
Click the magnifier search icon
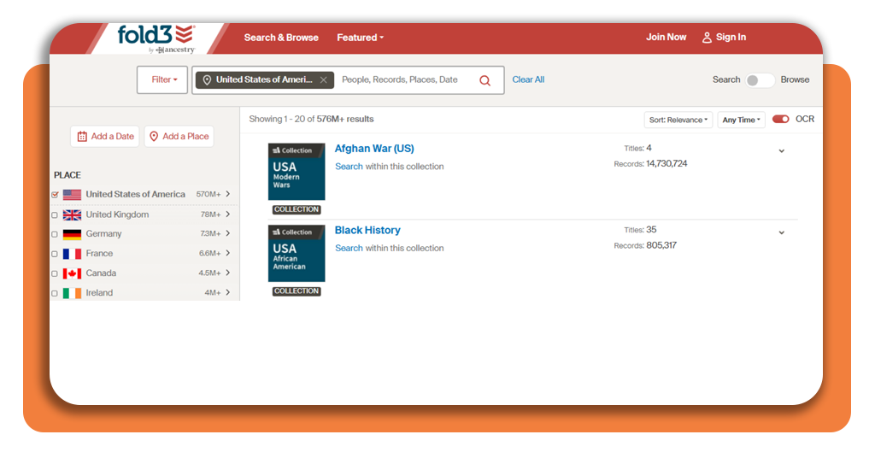(x=485, y=80)
